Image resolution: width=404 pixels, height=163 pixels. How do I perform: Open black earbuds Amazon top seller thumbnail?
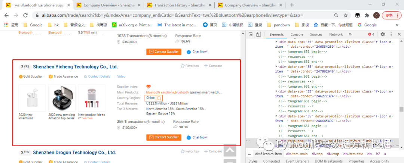(62, 98)
